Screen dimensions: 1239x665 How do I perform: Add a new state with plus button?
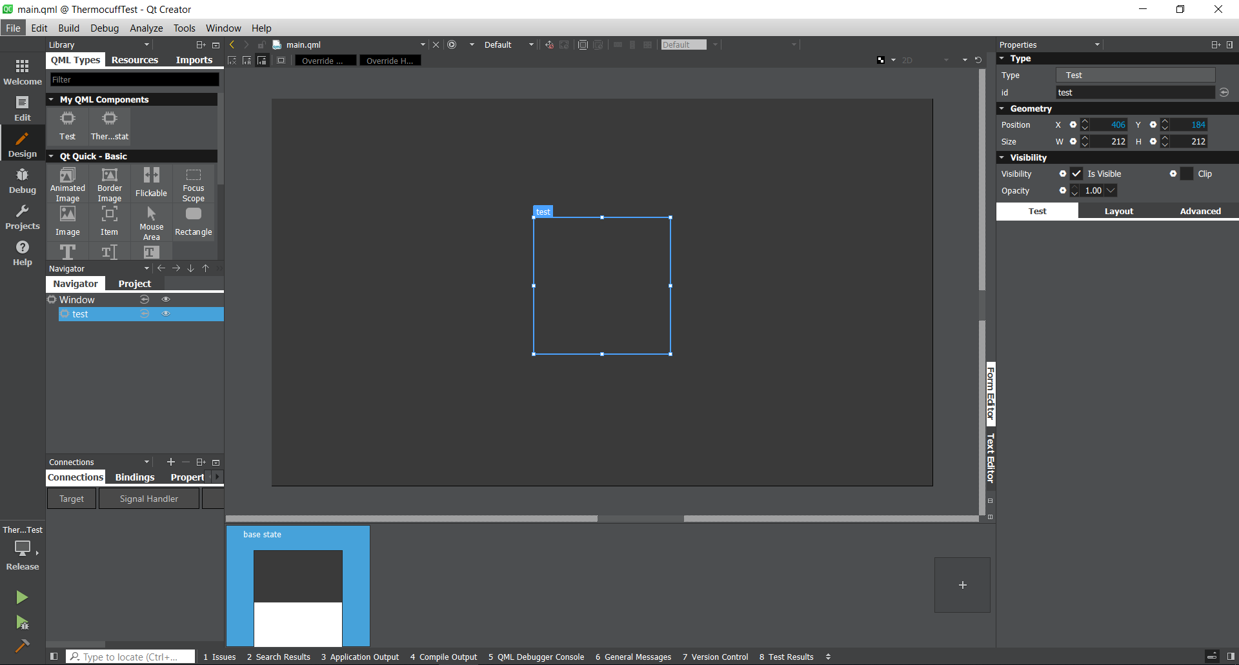(x=962, y=585)
